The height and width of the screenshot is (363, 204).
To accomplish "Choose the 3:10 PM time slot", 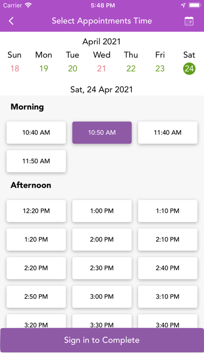I will pos(168,297).
